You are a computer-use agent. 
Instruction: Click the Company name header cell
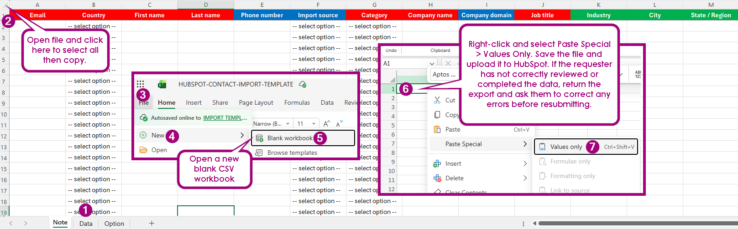coord(430,15)
